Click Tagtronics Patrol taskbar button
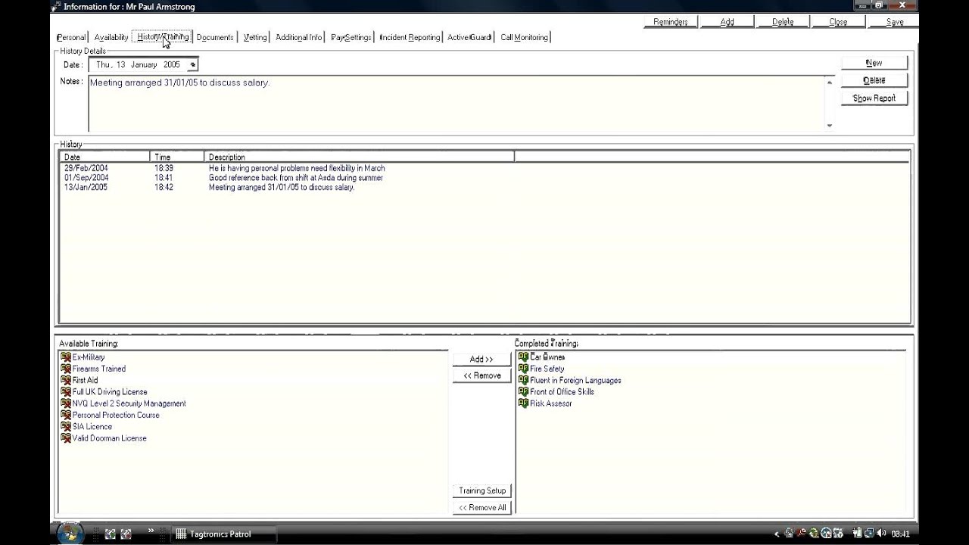The width and height of the screenshot is (969, 545). (x=223, y=534)
